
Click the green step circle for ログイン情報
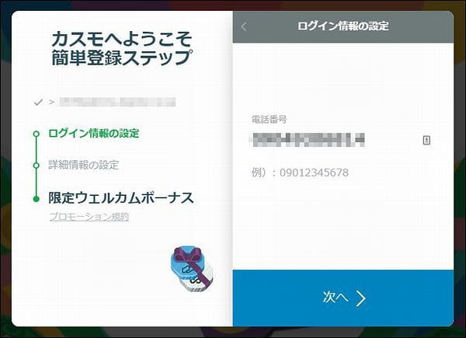point(37,134)
